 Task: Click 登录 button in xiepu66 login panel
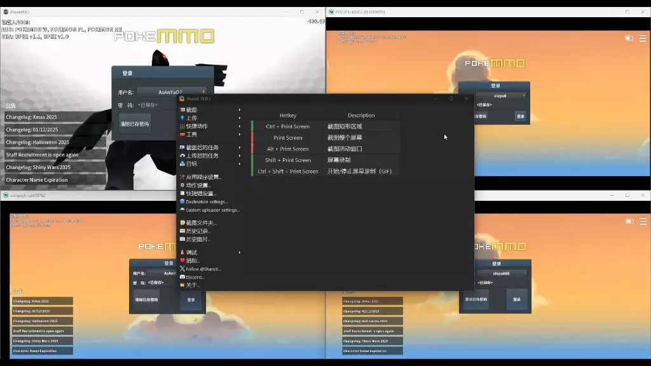517,299
